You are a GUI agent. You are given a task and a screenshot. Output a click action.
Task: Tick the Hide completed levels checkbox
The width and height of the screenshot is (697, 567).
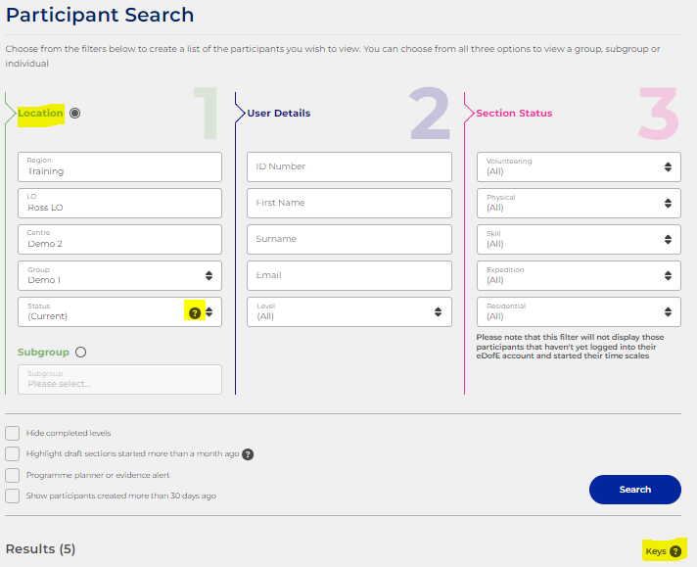pos(13,433)
